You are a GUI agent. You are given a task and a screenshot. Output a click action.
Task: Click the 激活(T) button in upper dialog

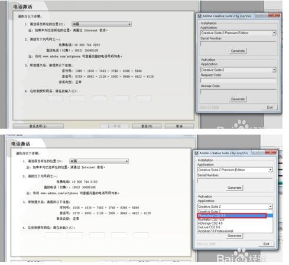tap(147, 126)
